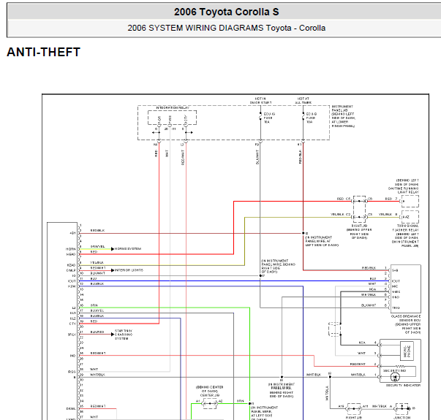Click the CENTER J/B label
The height and width of the screenshot is (420, 441).
tap(210, 395)
